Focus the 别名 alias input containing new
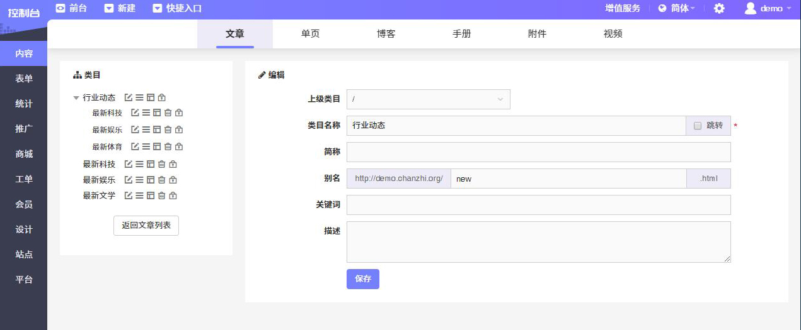Viewport: 801px width, 330px height. (x=568, y=179)
